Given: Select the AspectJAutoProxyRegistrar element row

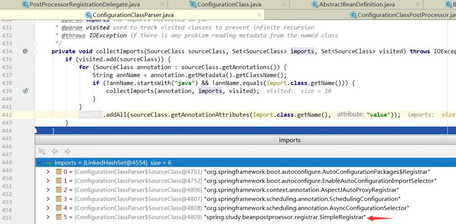Looking at the screenshot, I should [x=301, y=190].
